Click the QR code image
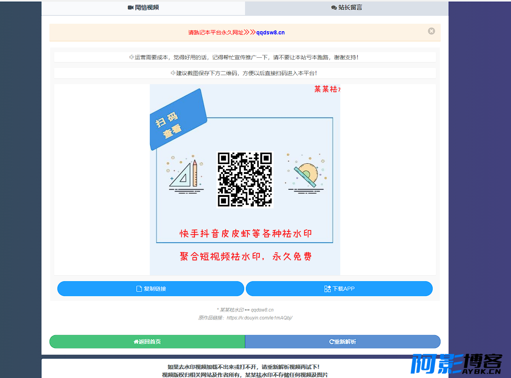Screen dimensions: 511x378 pos(245,180)
